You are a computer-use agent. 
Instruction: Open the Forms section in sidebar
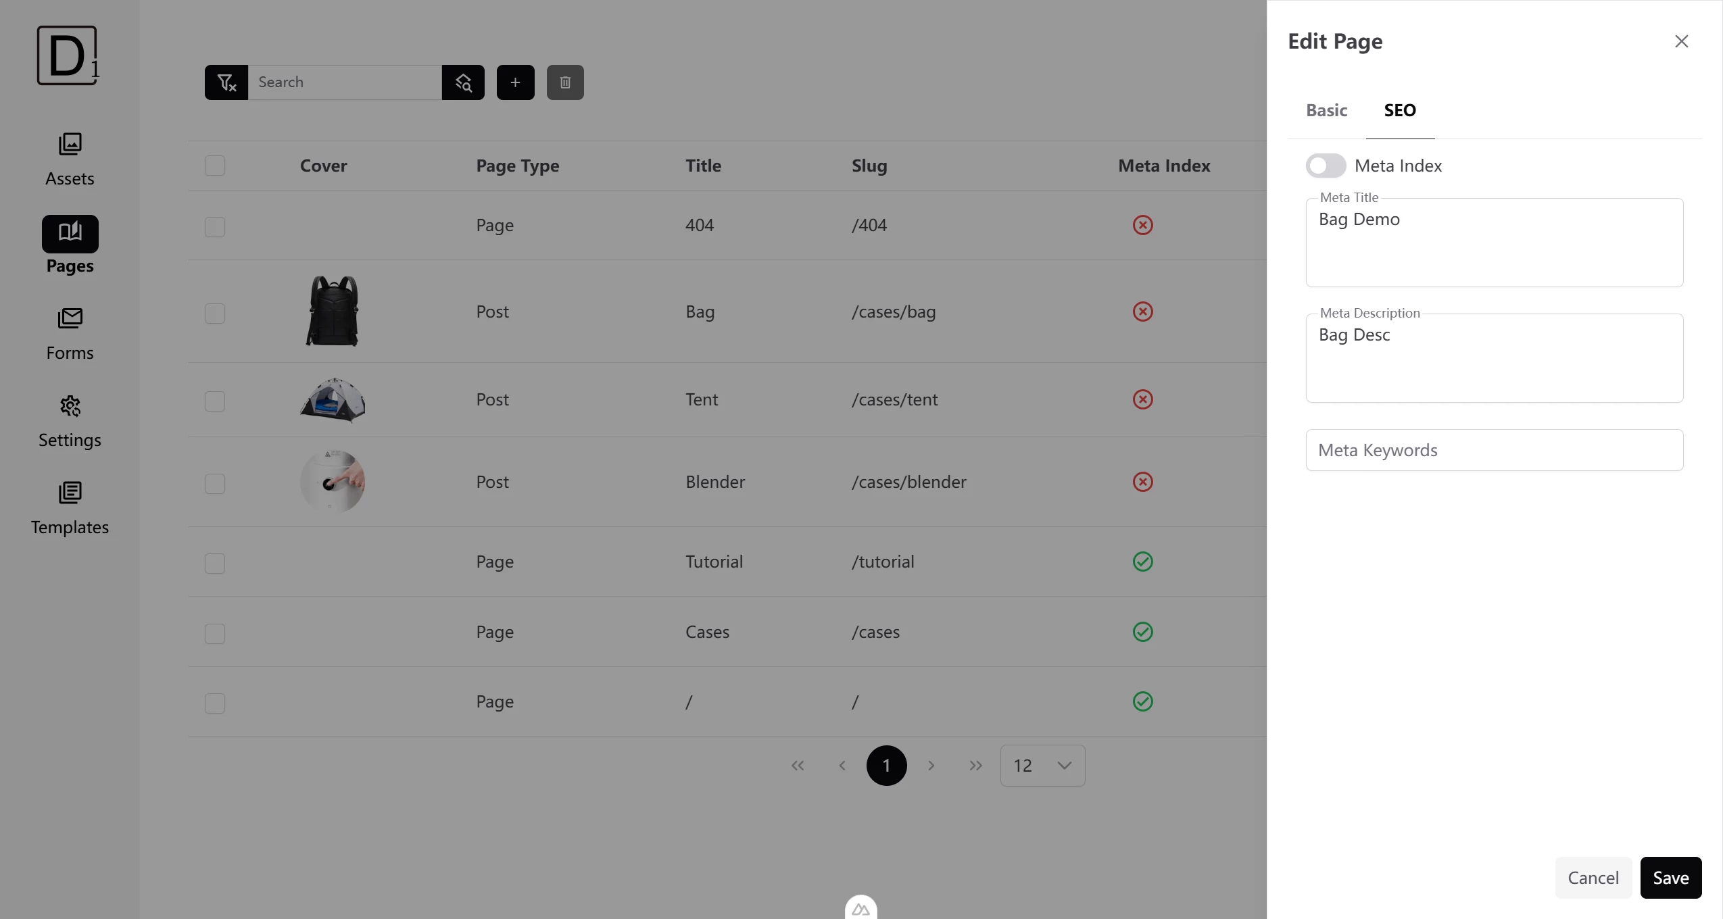(x=70, y=334)
